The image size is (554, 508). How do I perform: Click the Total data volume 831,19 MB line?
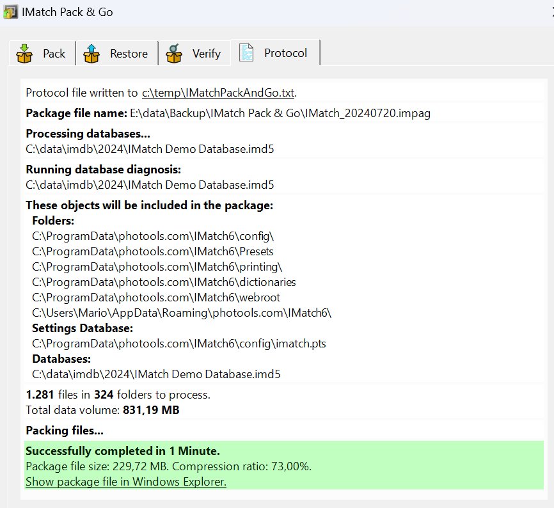tap(102, 410)
